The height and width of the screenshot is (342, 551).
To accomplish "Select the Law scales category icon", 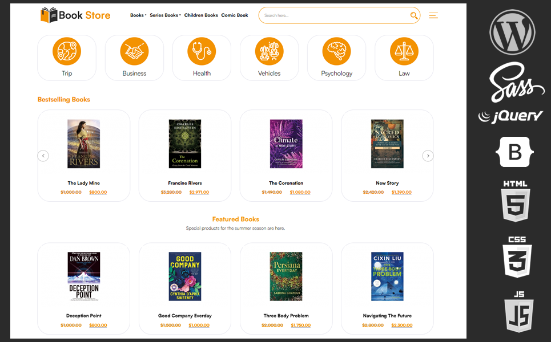I will pos(404,51).
